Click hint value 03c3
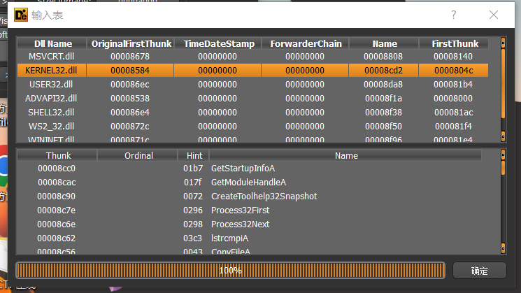This screenshot has width=521, height=293. point(193,238)
